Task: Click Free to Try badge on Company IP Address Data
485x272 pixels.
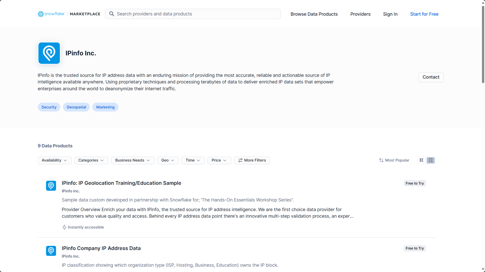Action: coord(415,248)
